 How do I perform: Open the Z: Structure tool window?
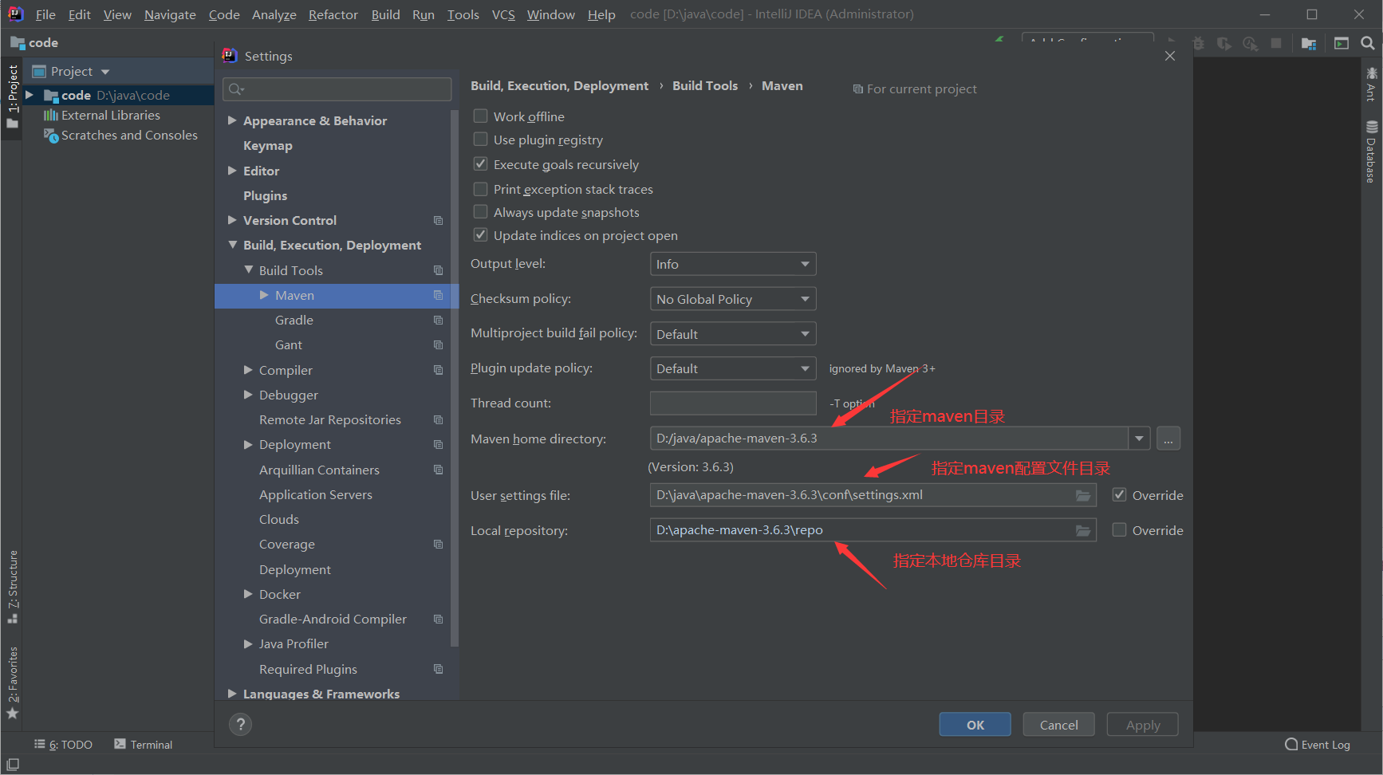coord(12,587)
